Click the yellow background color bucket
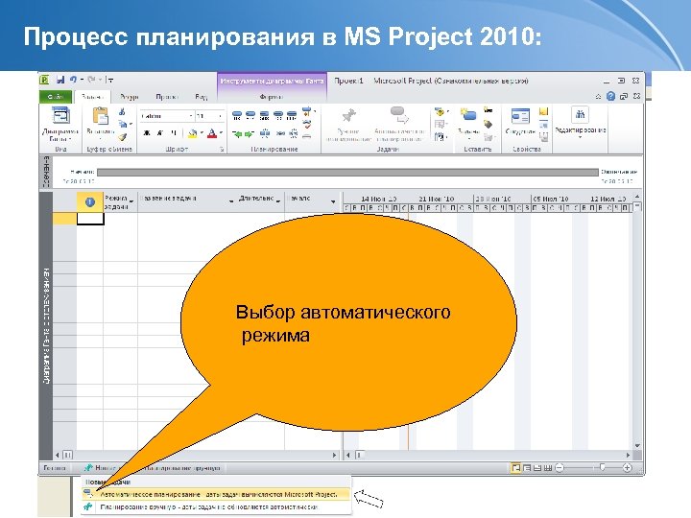This screenshot has height=518, width=691. click(193, 133)
